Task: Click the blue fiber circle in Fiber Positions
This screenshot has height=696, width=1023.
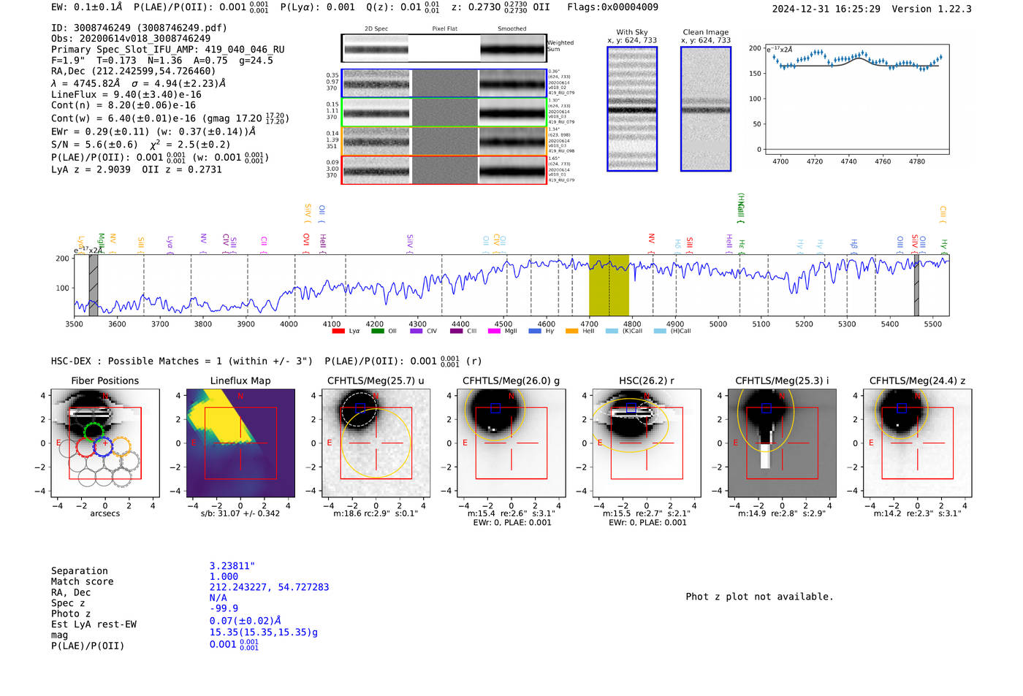Action: 104,446
